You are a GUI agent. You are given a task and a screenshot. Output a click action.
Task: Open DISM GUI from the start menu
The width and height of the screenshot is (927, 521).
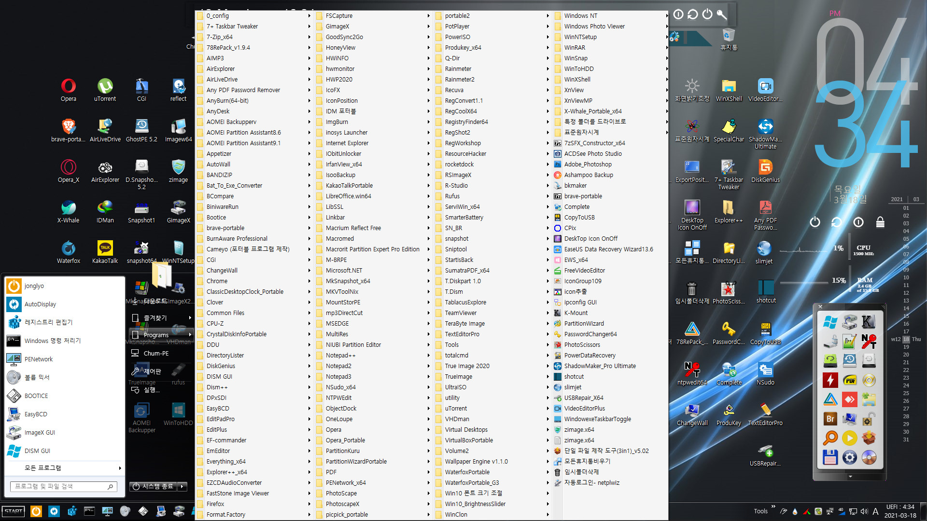click(x=65, y=451)
